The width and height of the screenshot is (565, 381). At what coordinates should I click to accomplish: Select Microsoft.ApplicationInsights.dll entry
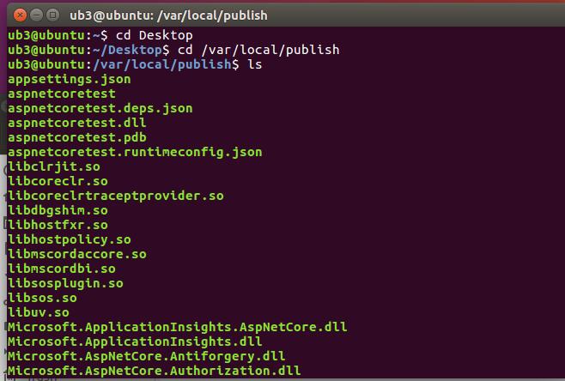point(135,342)
